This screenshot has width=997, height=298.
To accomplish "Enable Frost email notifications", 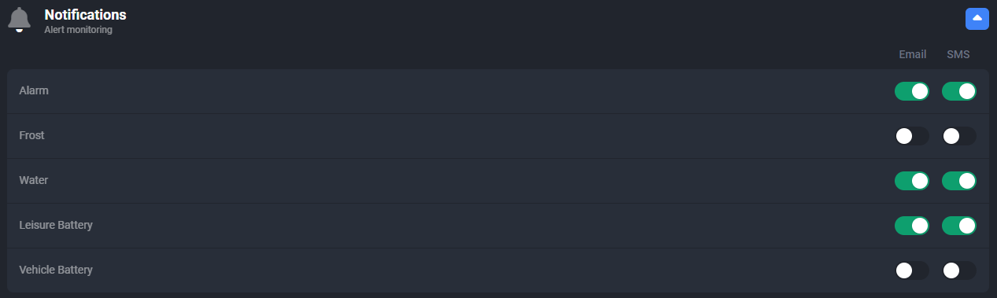I will pos(912,136).
